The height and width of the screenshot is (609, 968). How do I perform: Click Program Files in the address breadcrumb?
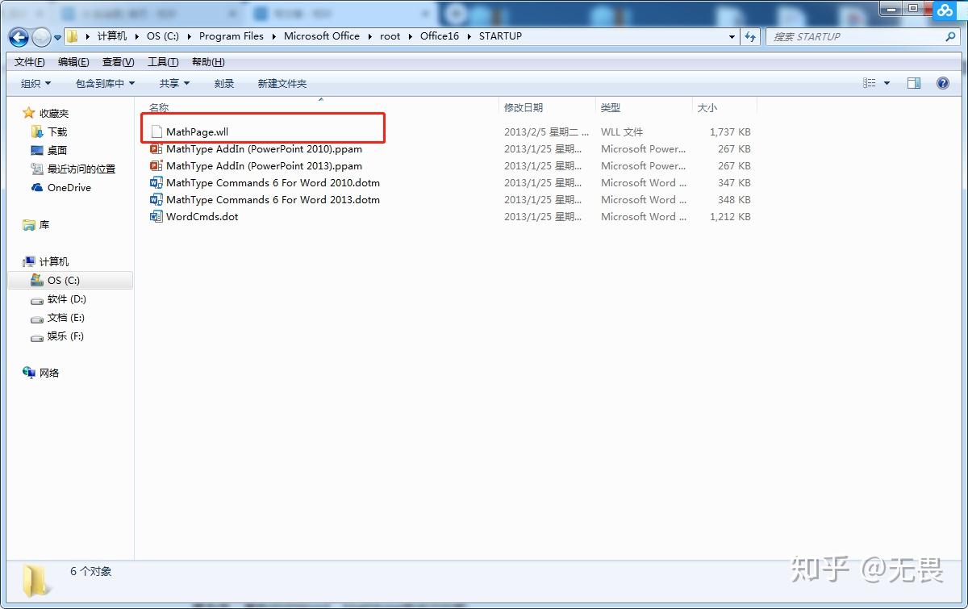(232, 36)
